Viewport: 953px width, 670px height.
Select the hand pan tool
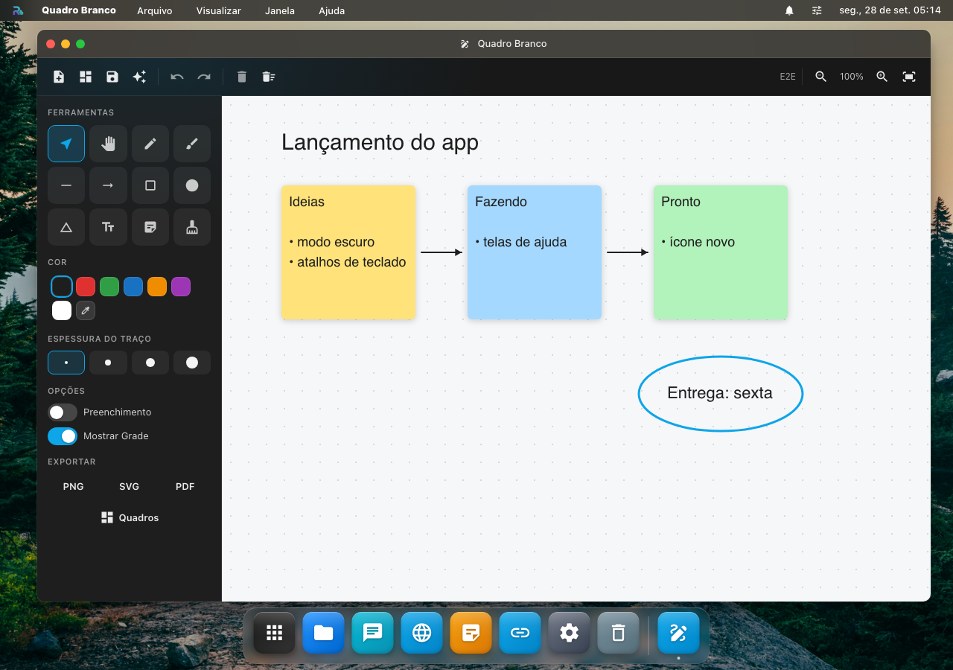tap(108, 144)
